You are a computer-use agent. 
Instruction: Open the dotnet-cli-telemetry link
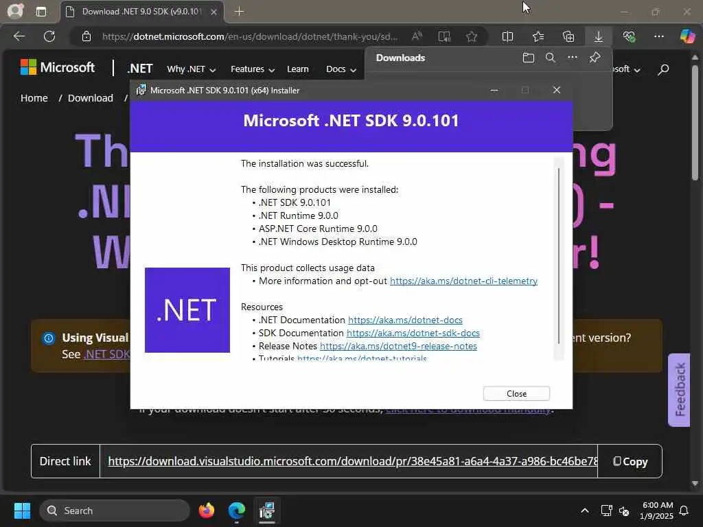click(463, 281)
